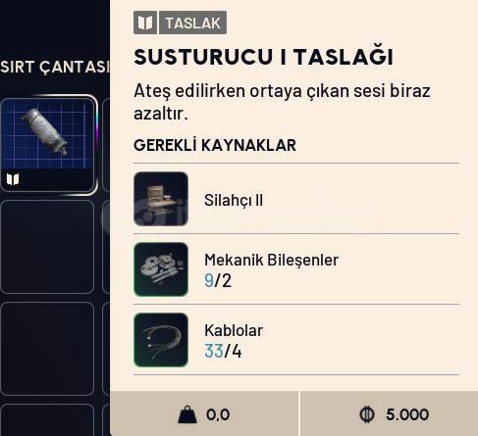Click the TASLAK category label
The height and width of the screenshot is (436, 478).
(192, 23)
